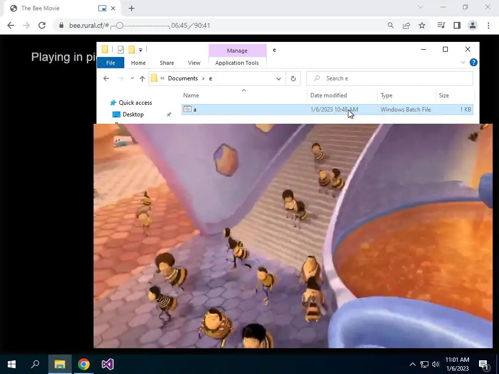Sort by Name column header
Image resolution: width=499 pixels, height=374 pixels.
[x=244, y=95]
